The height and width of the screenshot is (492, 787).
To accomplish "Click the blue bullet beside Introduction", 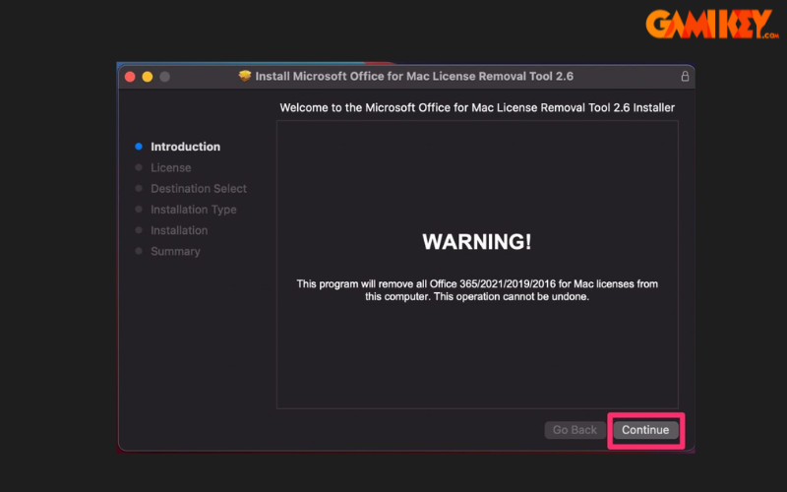I will coord(139,147).
